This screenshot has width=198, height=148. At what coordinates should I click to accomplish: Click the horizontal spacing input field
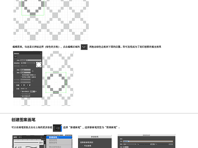26,80
